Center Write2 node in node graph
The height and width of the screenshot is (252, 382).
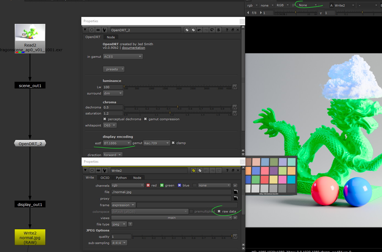[92, 170]
